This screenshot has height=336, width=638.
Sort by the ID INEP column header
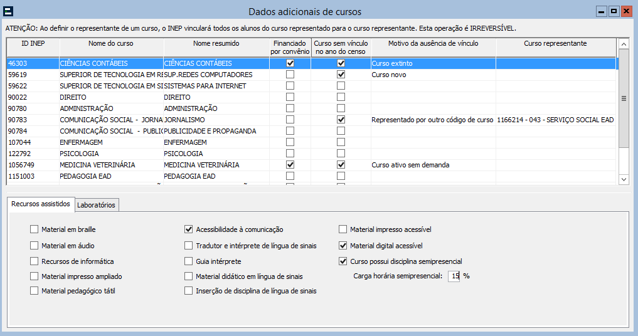[33, 43]
